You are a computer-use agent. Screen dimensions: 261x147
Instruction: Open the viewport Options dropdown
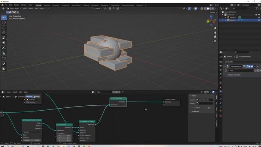213,12
